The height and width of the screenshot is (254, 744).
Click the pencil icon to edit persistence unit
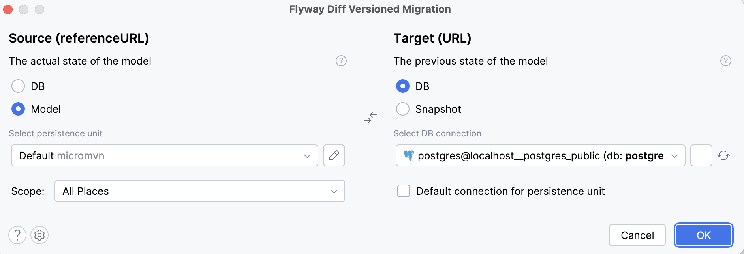334,155
